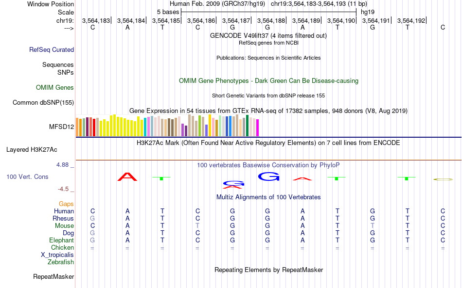The width and height of the screenshot is (462, 288).
Task: Click the GENCODE V49lift37 track title
Action: pos(268,35)
